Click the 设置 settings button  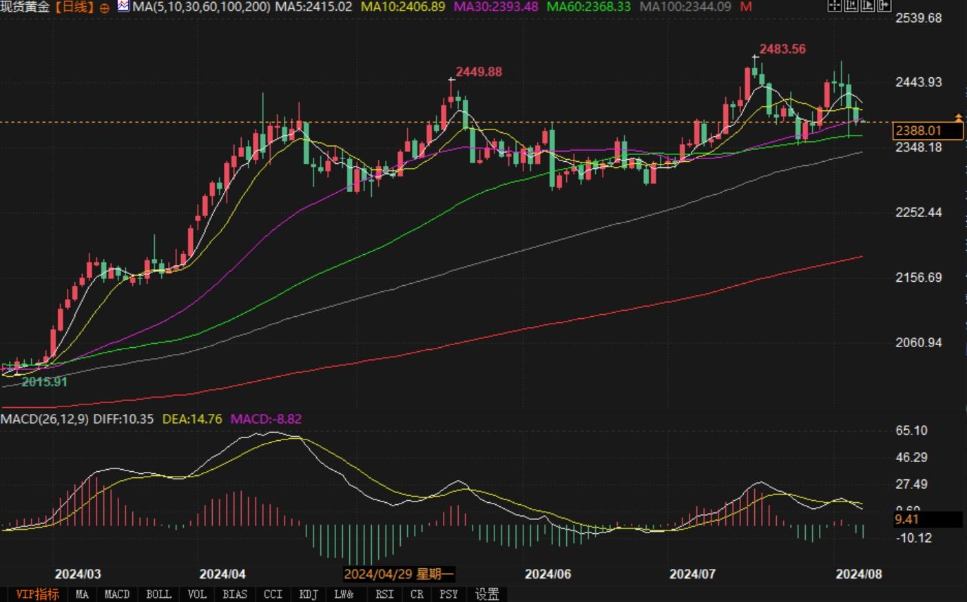[x=487, y=594]
